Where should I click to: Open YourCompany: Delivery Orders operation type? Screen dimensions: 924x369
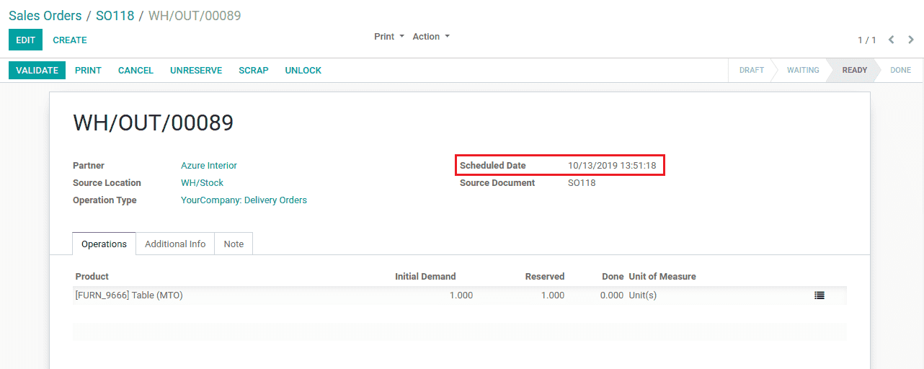tap(244, 200)
